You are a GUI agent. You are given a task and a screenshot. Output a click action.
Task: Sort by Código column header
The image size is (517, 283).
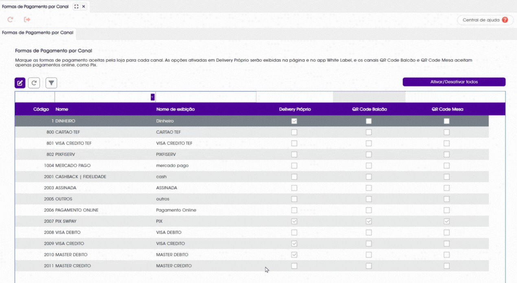point(41,109)
